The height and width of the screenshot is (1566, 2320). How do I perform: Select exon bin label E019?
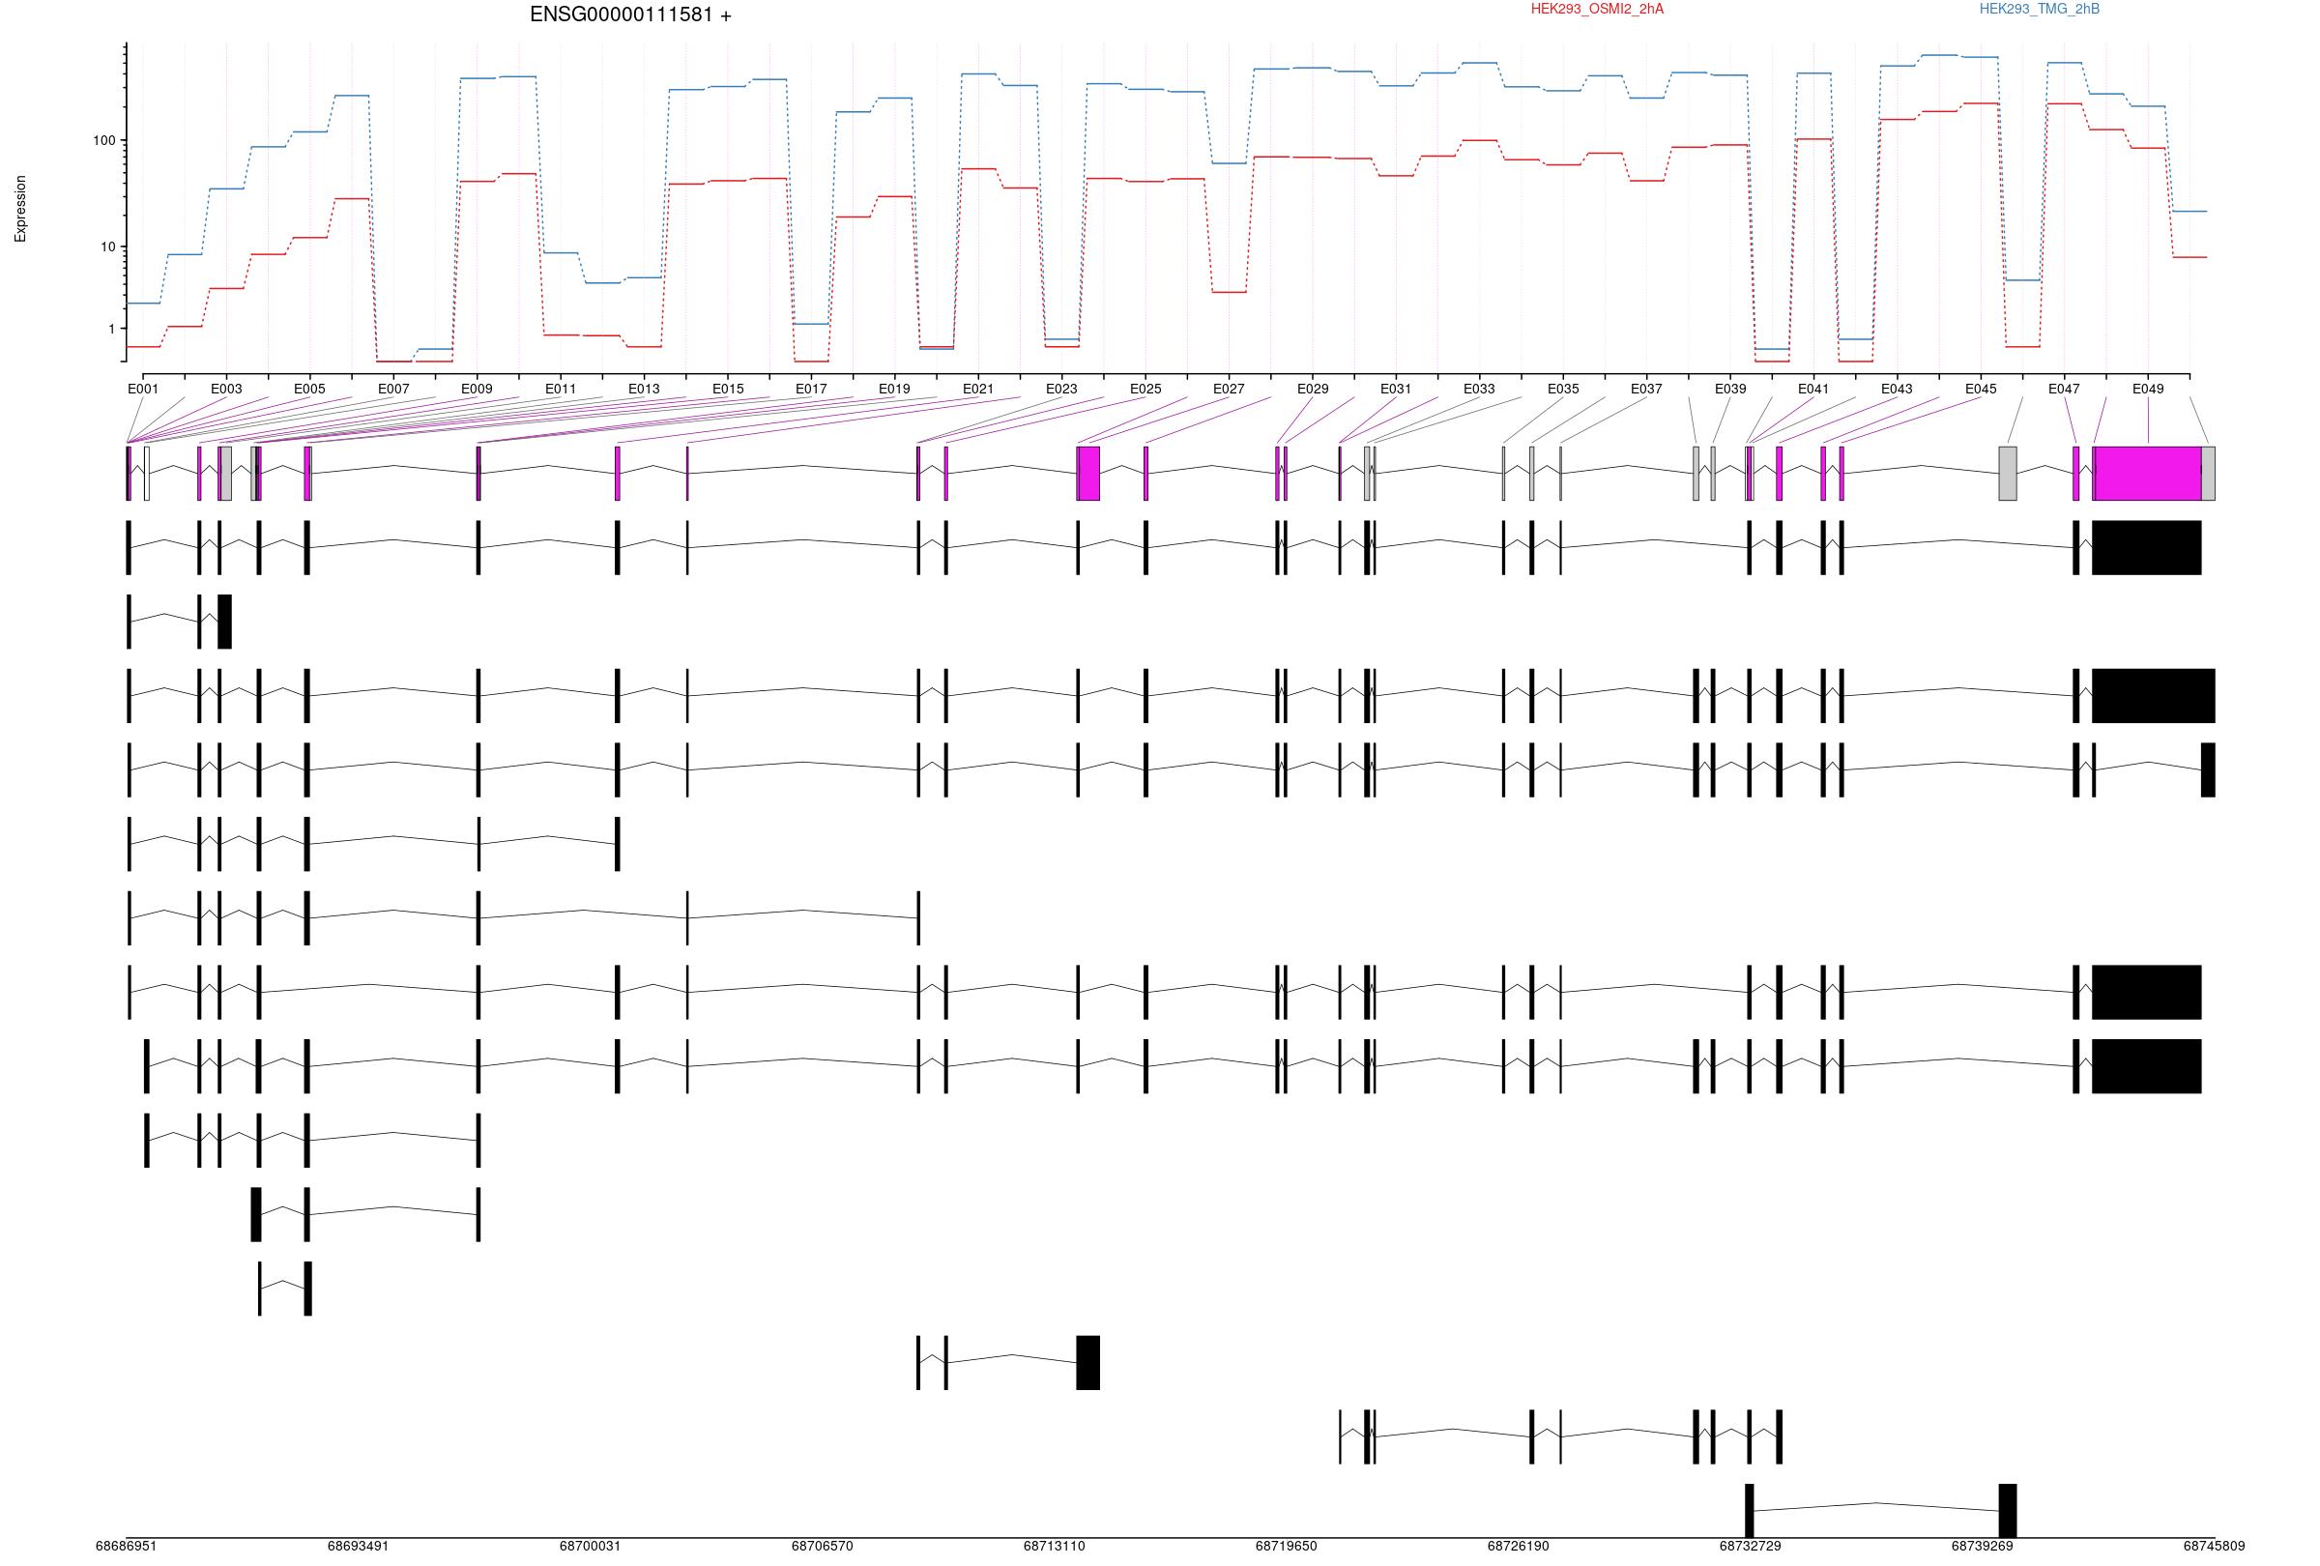click(x=894, y=389)
